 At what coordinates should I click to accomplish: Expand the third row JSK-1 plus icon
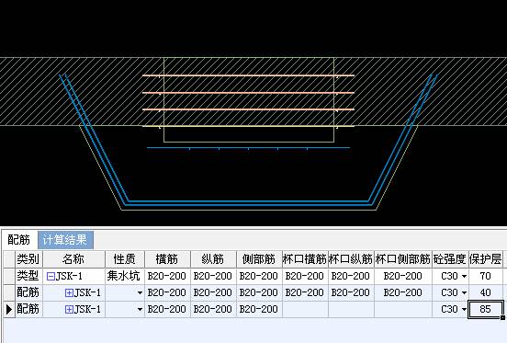pos(69,309)
